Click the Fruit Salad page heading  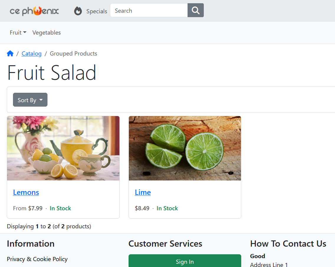(x=52, y=73)
